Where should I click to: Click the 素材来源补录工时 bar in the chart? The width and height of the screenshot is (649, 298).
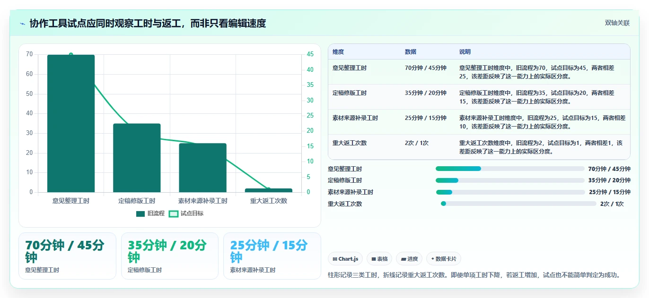[203, 168]
